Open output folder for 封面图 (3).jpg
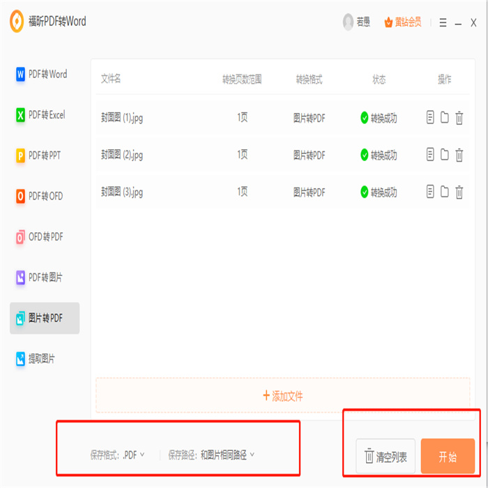Viewport: 488px width, 488px height. 444,192
